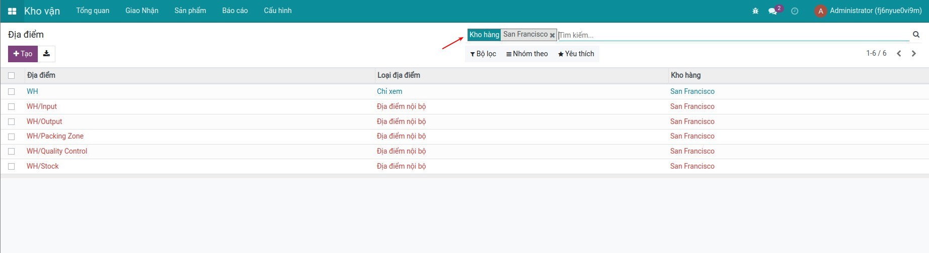Viewport: 929px width, 253px height.
Task: Click the search magnifier icon
Action: 916,35
